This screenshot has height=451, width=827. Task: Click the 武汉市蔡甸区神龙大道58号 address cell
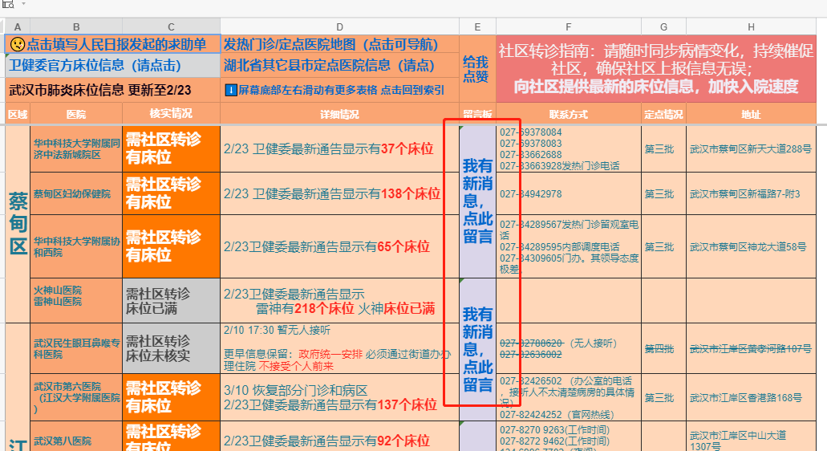coord(751,246)
